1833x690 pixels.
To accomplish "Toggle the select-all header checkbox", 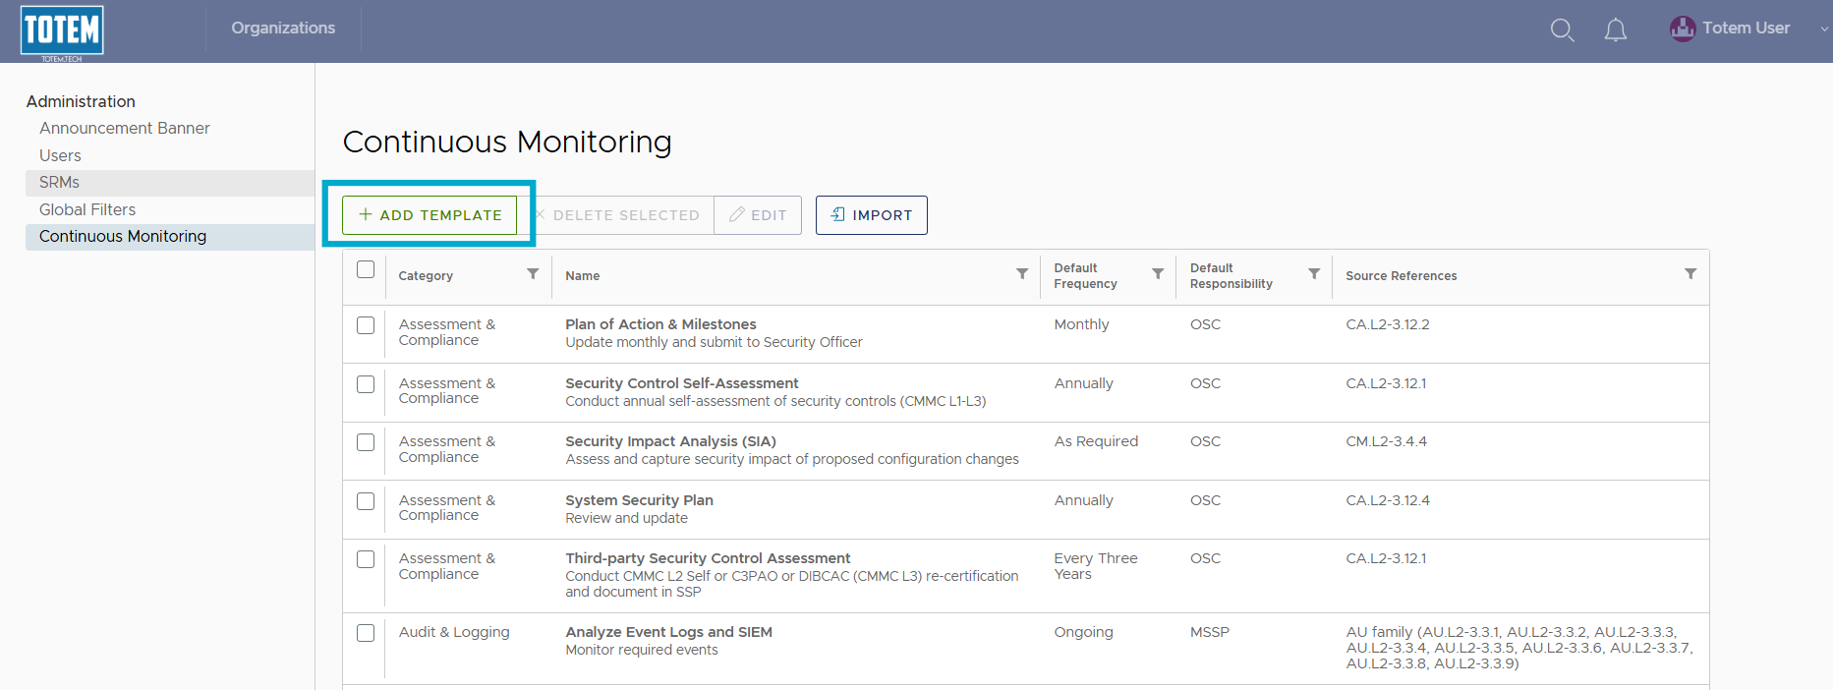I will point(366,269).
